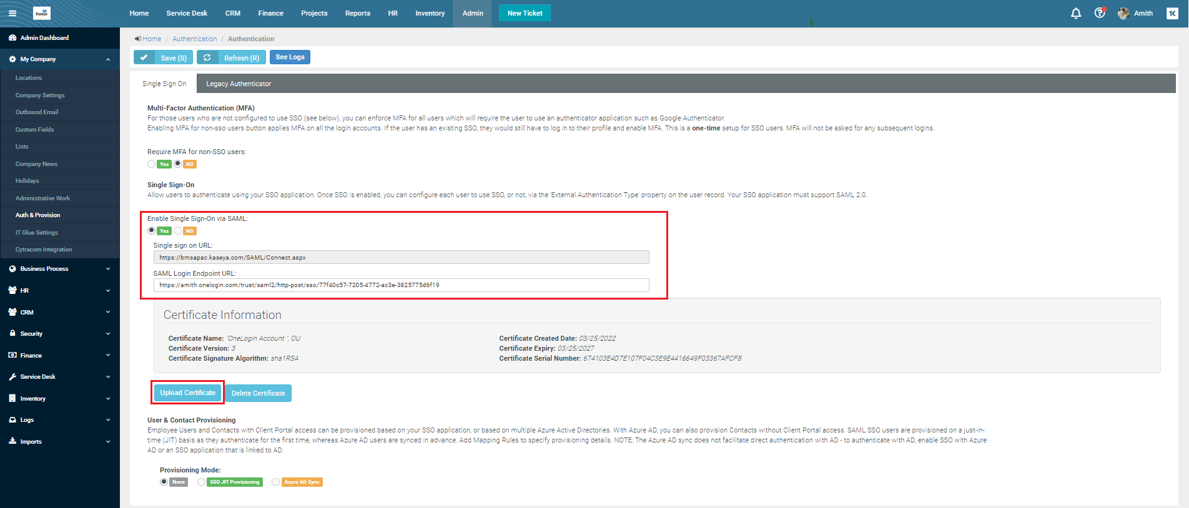Click the Kaseya logo
Screen dimensions: 1189x508
[42, 13]
